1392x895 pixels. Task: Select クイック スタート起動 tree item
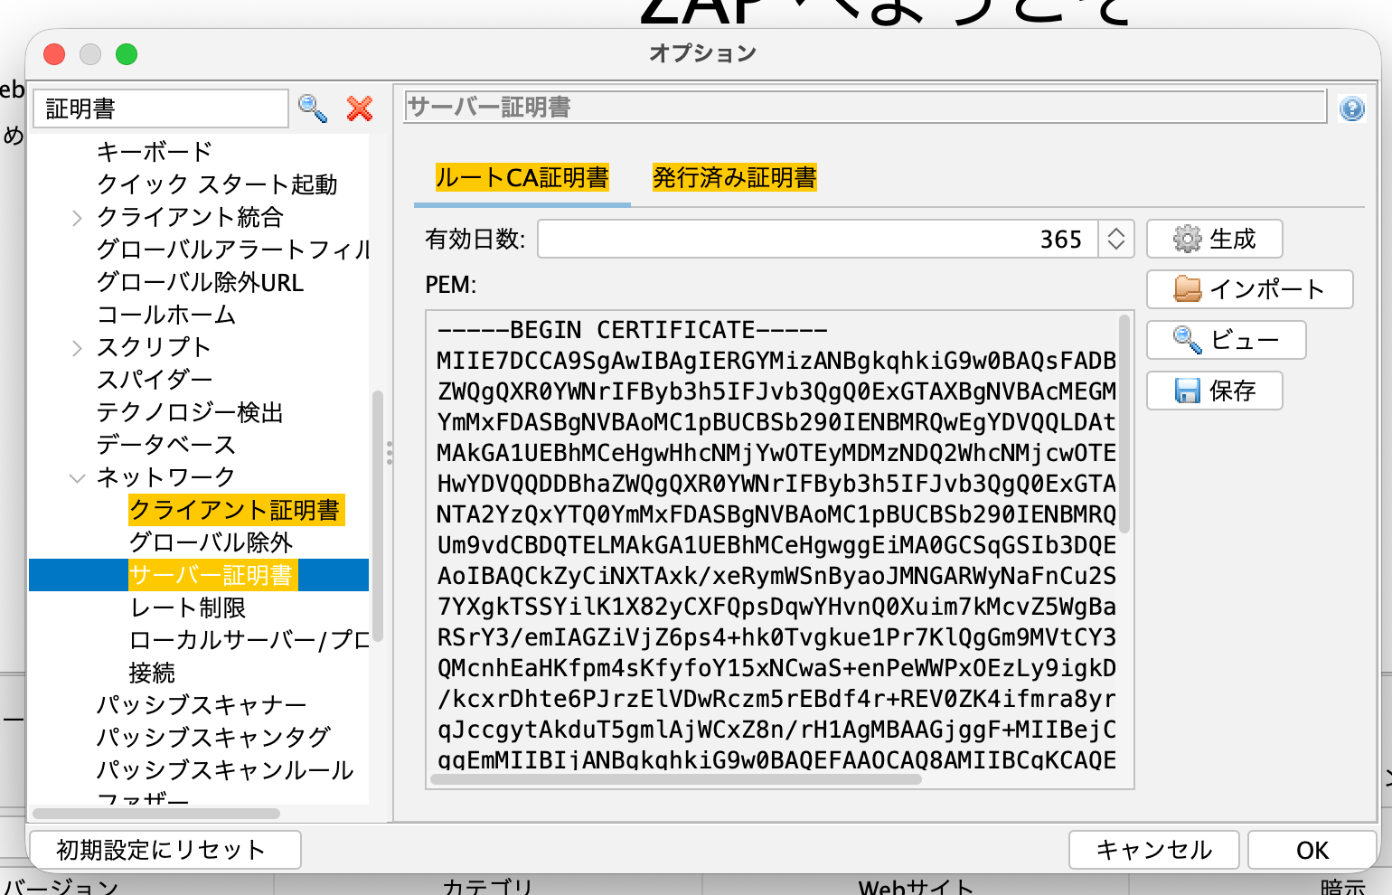pos(217,184)
